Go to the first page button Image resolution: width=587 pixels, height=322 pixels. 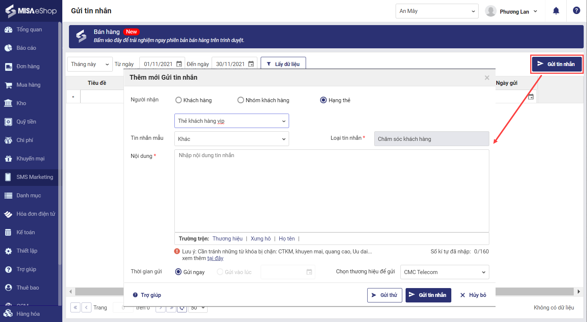tap(75, 308)
